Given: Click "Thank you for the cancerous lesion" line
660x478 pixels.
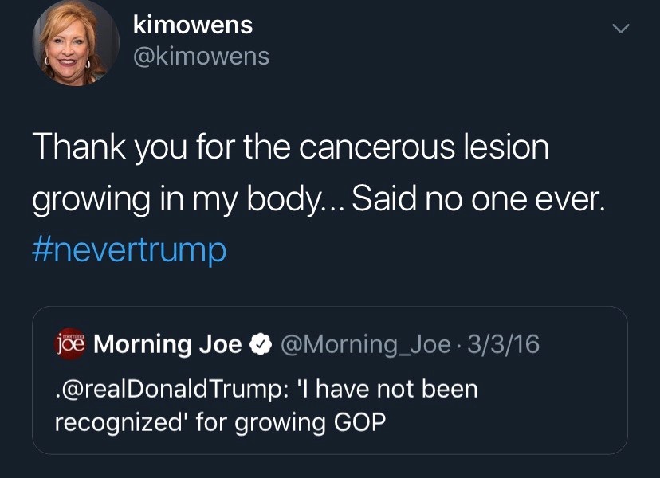Looking at the screenshot, I should point(291,148).
